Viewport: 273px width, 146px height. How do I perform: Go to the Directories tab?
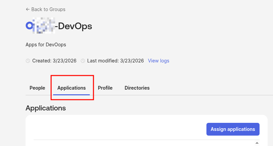[137, 88]
